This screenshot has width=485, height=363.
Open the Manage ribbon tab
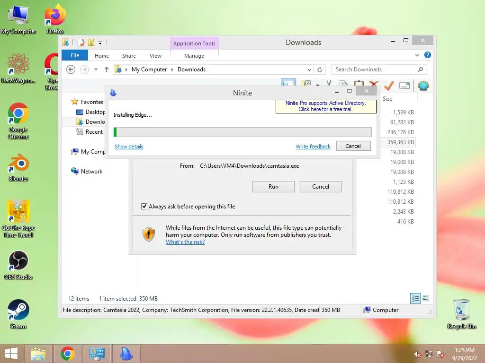(x=194, y=56)
